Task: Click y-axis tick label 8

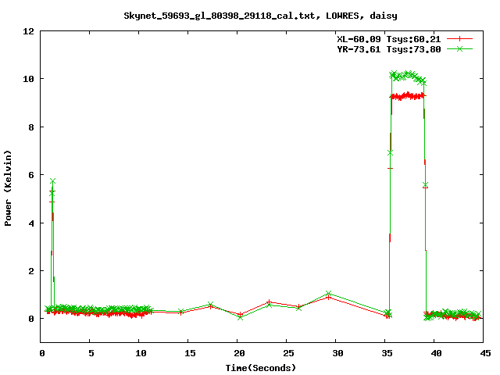Action: [x=31, y=127]
